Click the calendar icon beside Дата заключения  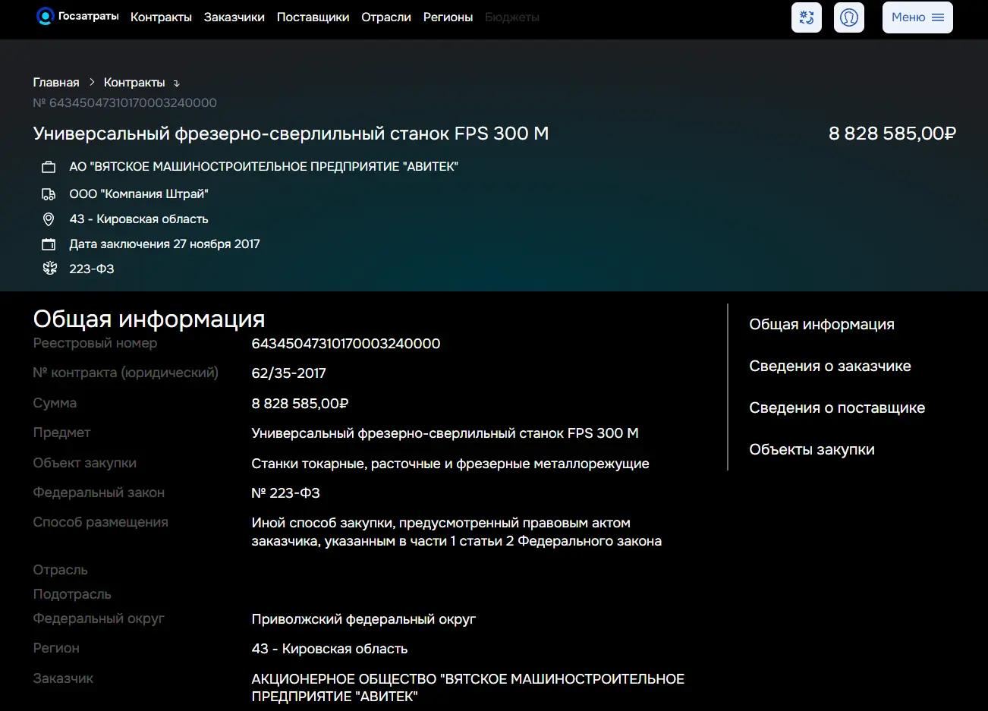point(49,244)
